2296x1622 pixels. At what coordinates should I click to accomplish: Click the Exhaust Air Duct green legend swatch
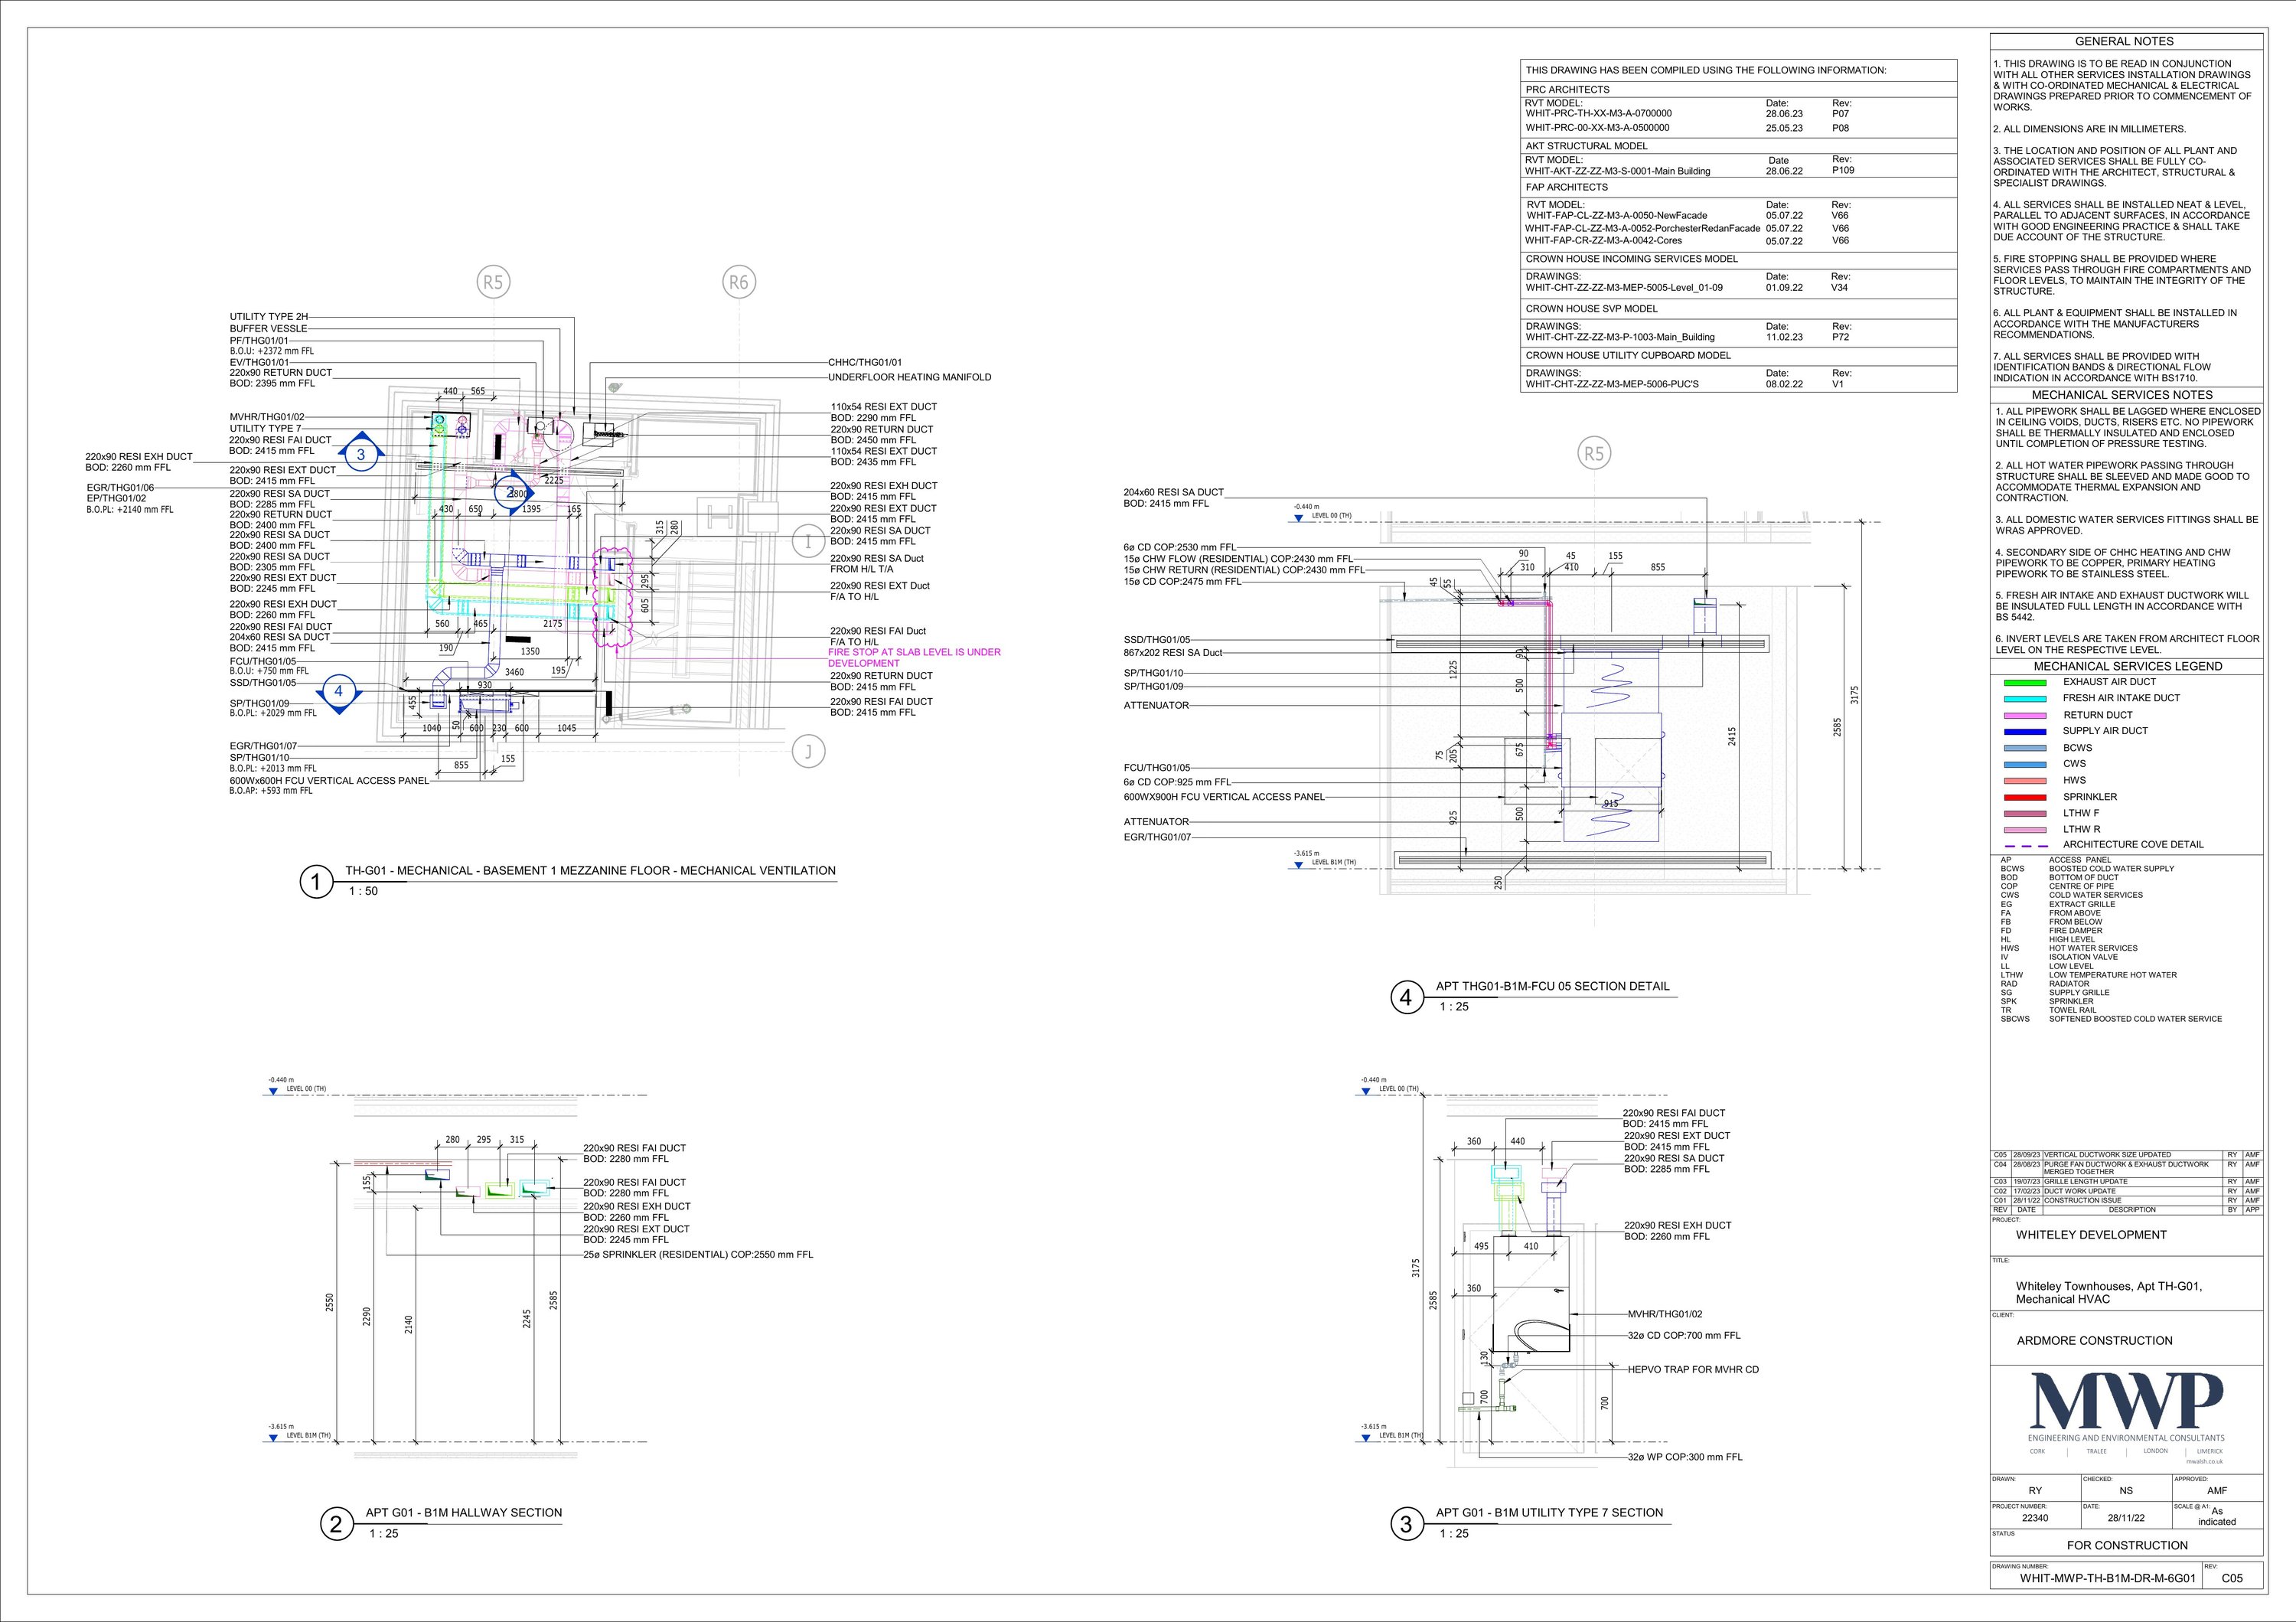coord(2025,682)
